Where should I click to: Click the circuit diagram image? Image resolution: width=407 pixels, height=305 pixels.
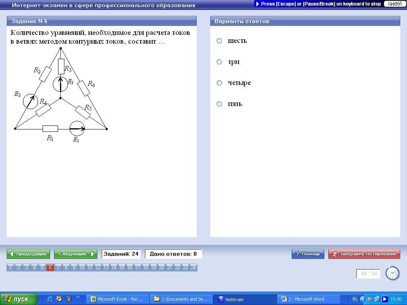tap(61, 95)
